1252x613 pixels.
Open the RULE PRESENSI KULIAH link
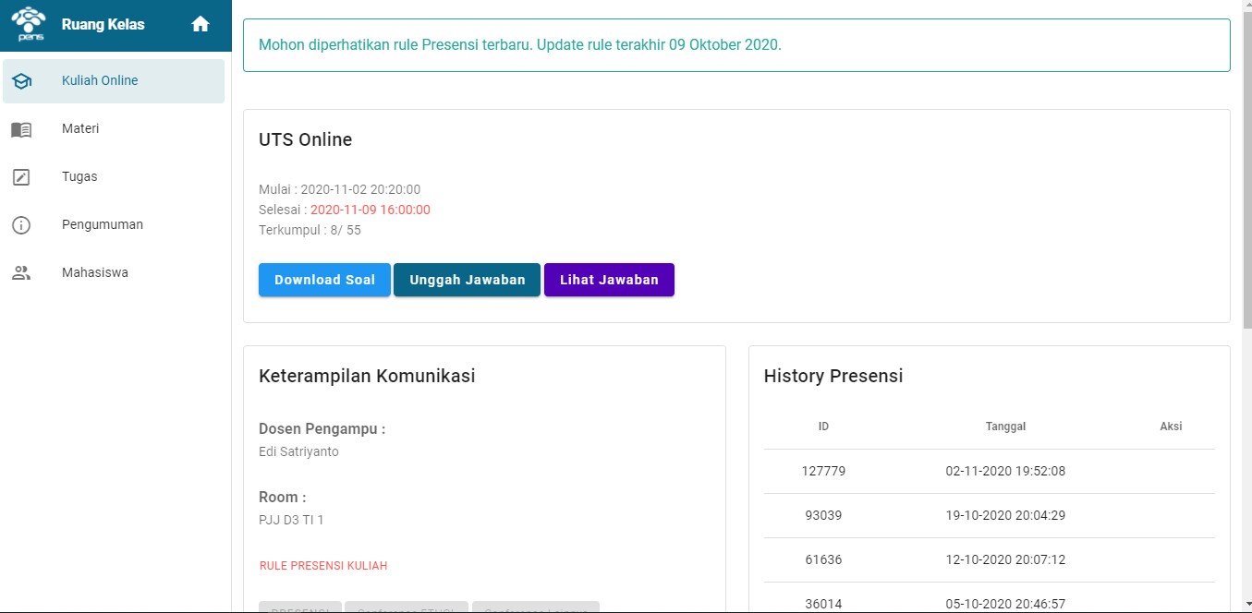click(323, 566)
